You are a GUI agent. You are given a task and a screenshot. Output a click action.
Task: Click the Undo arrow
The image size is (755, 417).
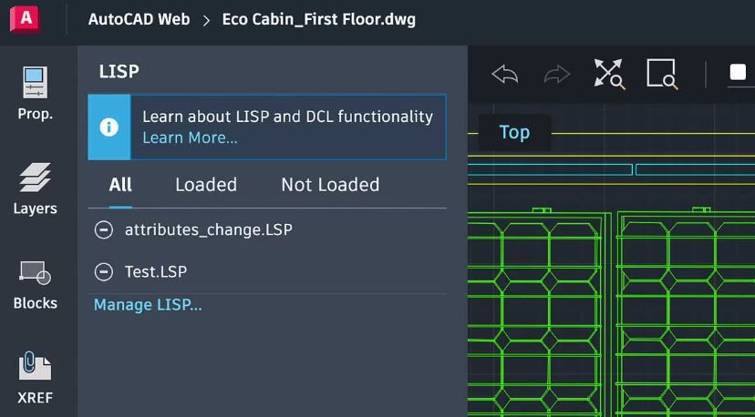[504, 75]
